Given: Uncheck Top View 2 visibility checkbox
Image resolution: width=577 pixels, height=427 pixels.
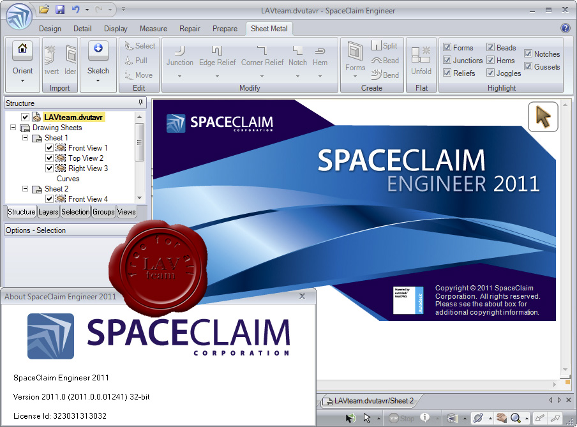Looking at the screenshot, I should (49, 158).
